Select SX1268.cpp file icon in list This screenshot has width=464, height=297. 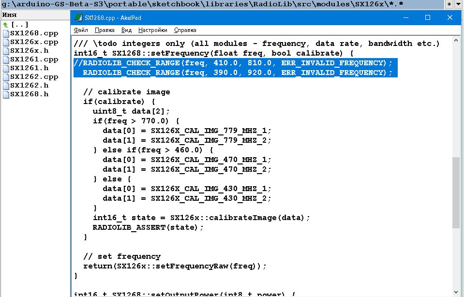click(x=6, y=33)
